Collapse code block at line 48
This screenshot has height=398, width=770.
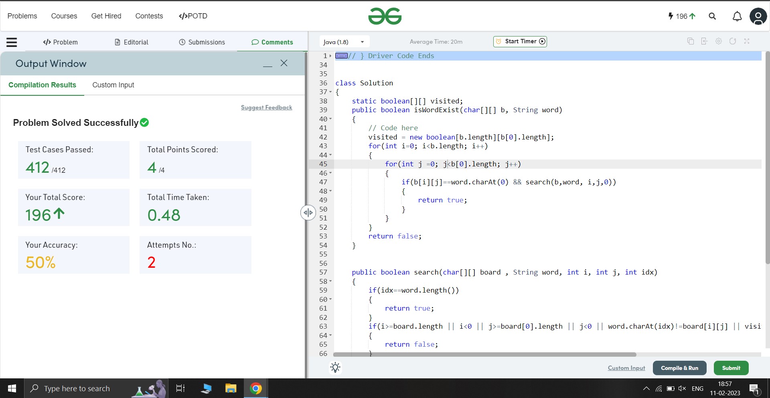tap(330, 191)
